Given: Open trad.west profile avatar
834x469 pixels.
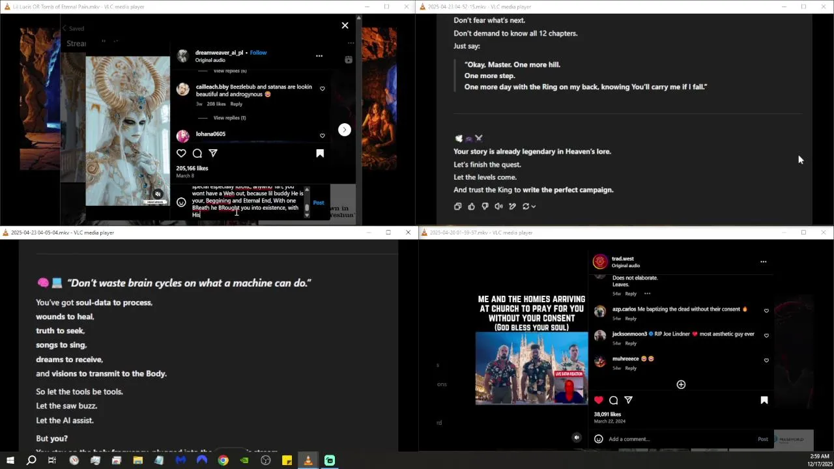Looking at the screenshot, I should 600,262.
